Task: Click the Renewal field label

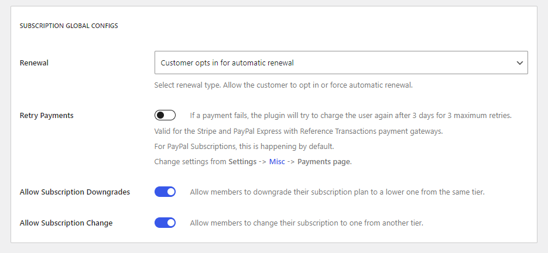Action: pos(34,63)
